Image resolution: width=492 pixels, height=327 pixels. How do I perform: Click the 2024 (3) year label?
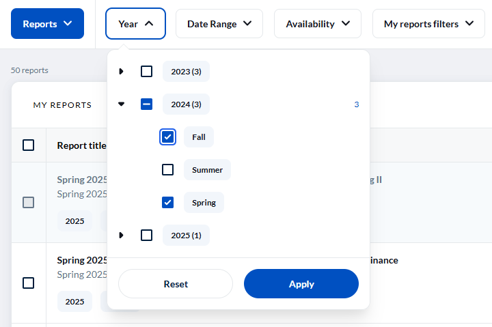186,104
